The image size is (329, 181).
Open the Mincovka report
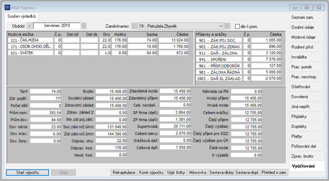197,172
